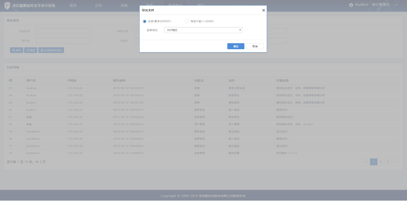
Task: Jump to page 3 of the log list
Action: [388, 162]
